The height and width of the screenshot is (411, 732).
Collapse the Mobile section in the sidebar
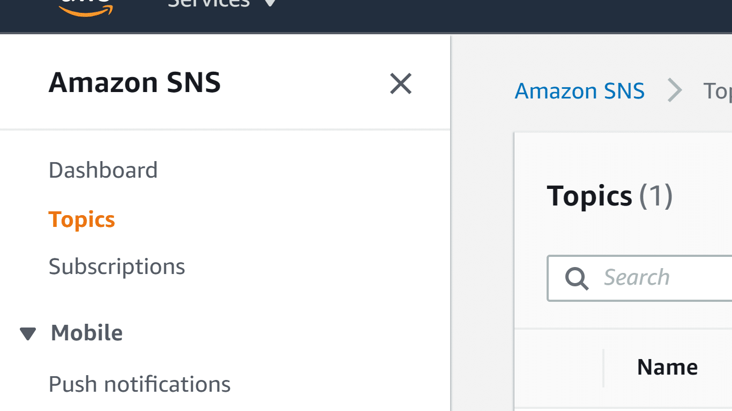29,332
